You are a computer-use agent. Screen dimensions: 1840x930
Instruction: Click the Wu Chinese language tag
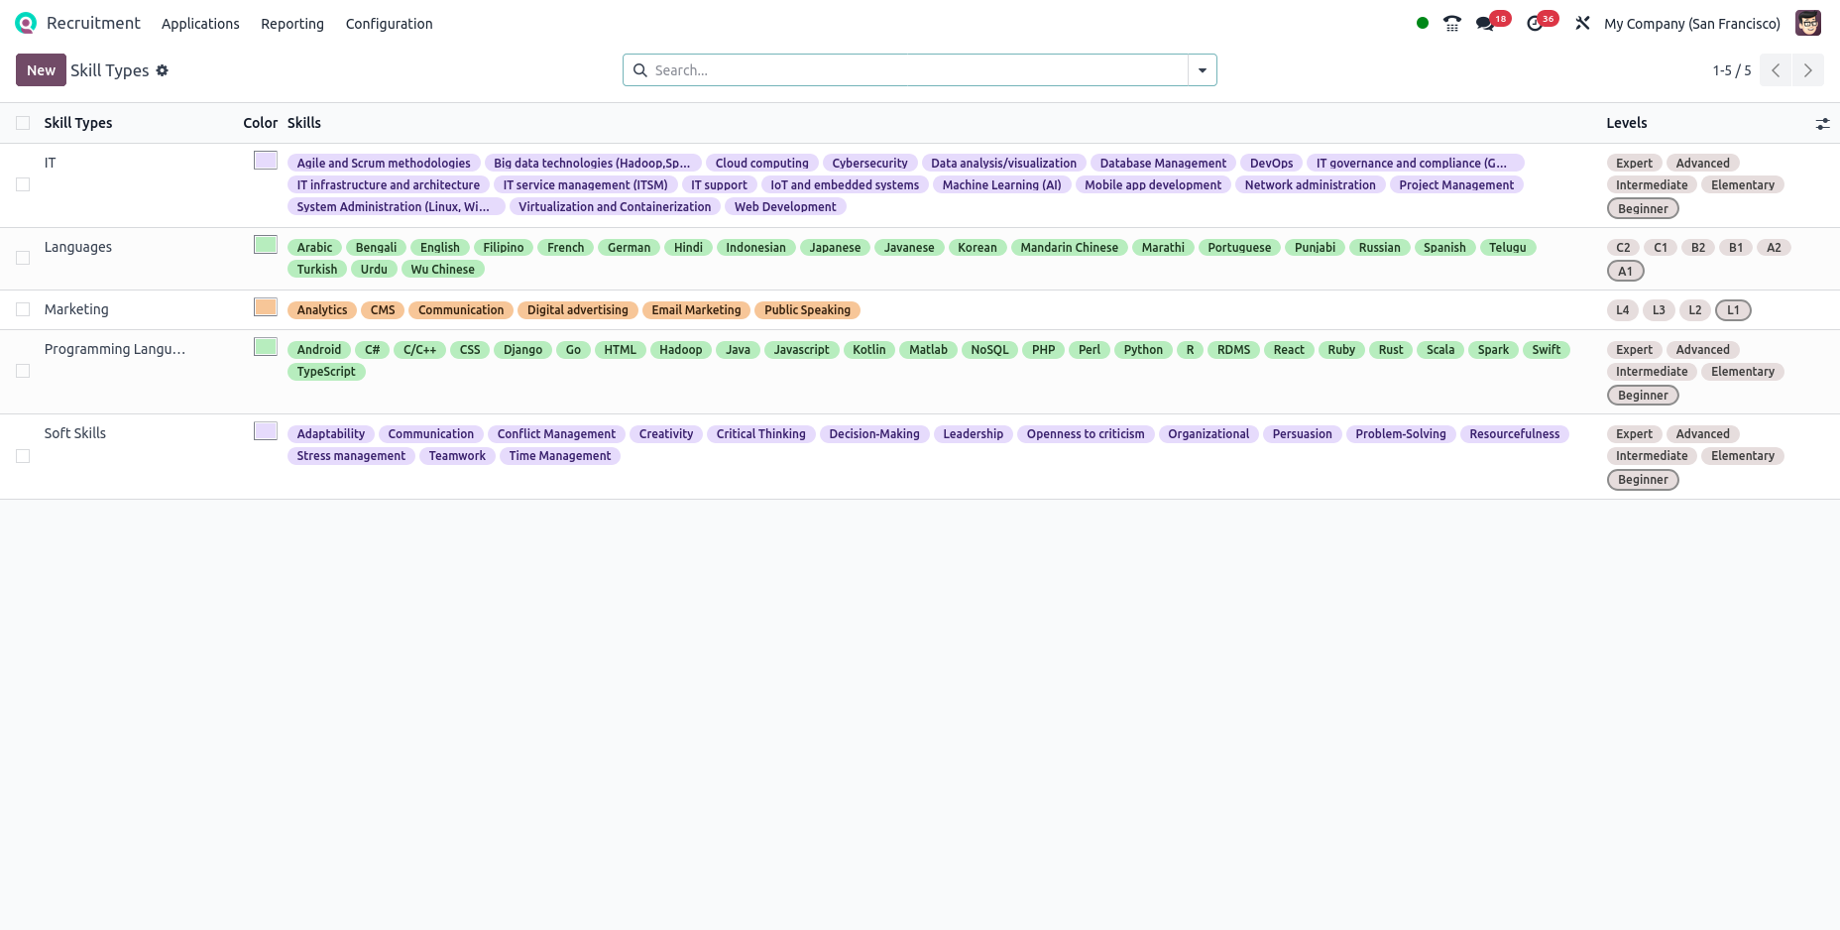point(443,269)
